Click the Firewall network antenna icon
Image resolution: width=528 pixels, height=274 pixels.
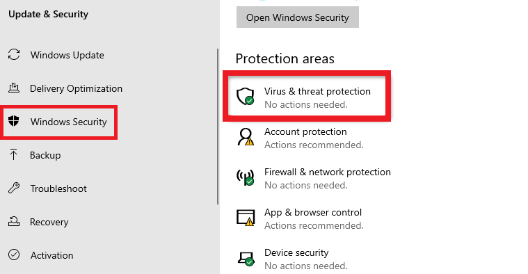point(245,177)
